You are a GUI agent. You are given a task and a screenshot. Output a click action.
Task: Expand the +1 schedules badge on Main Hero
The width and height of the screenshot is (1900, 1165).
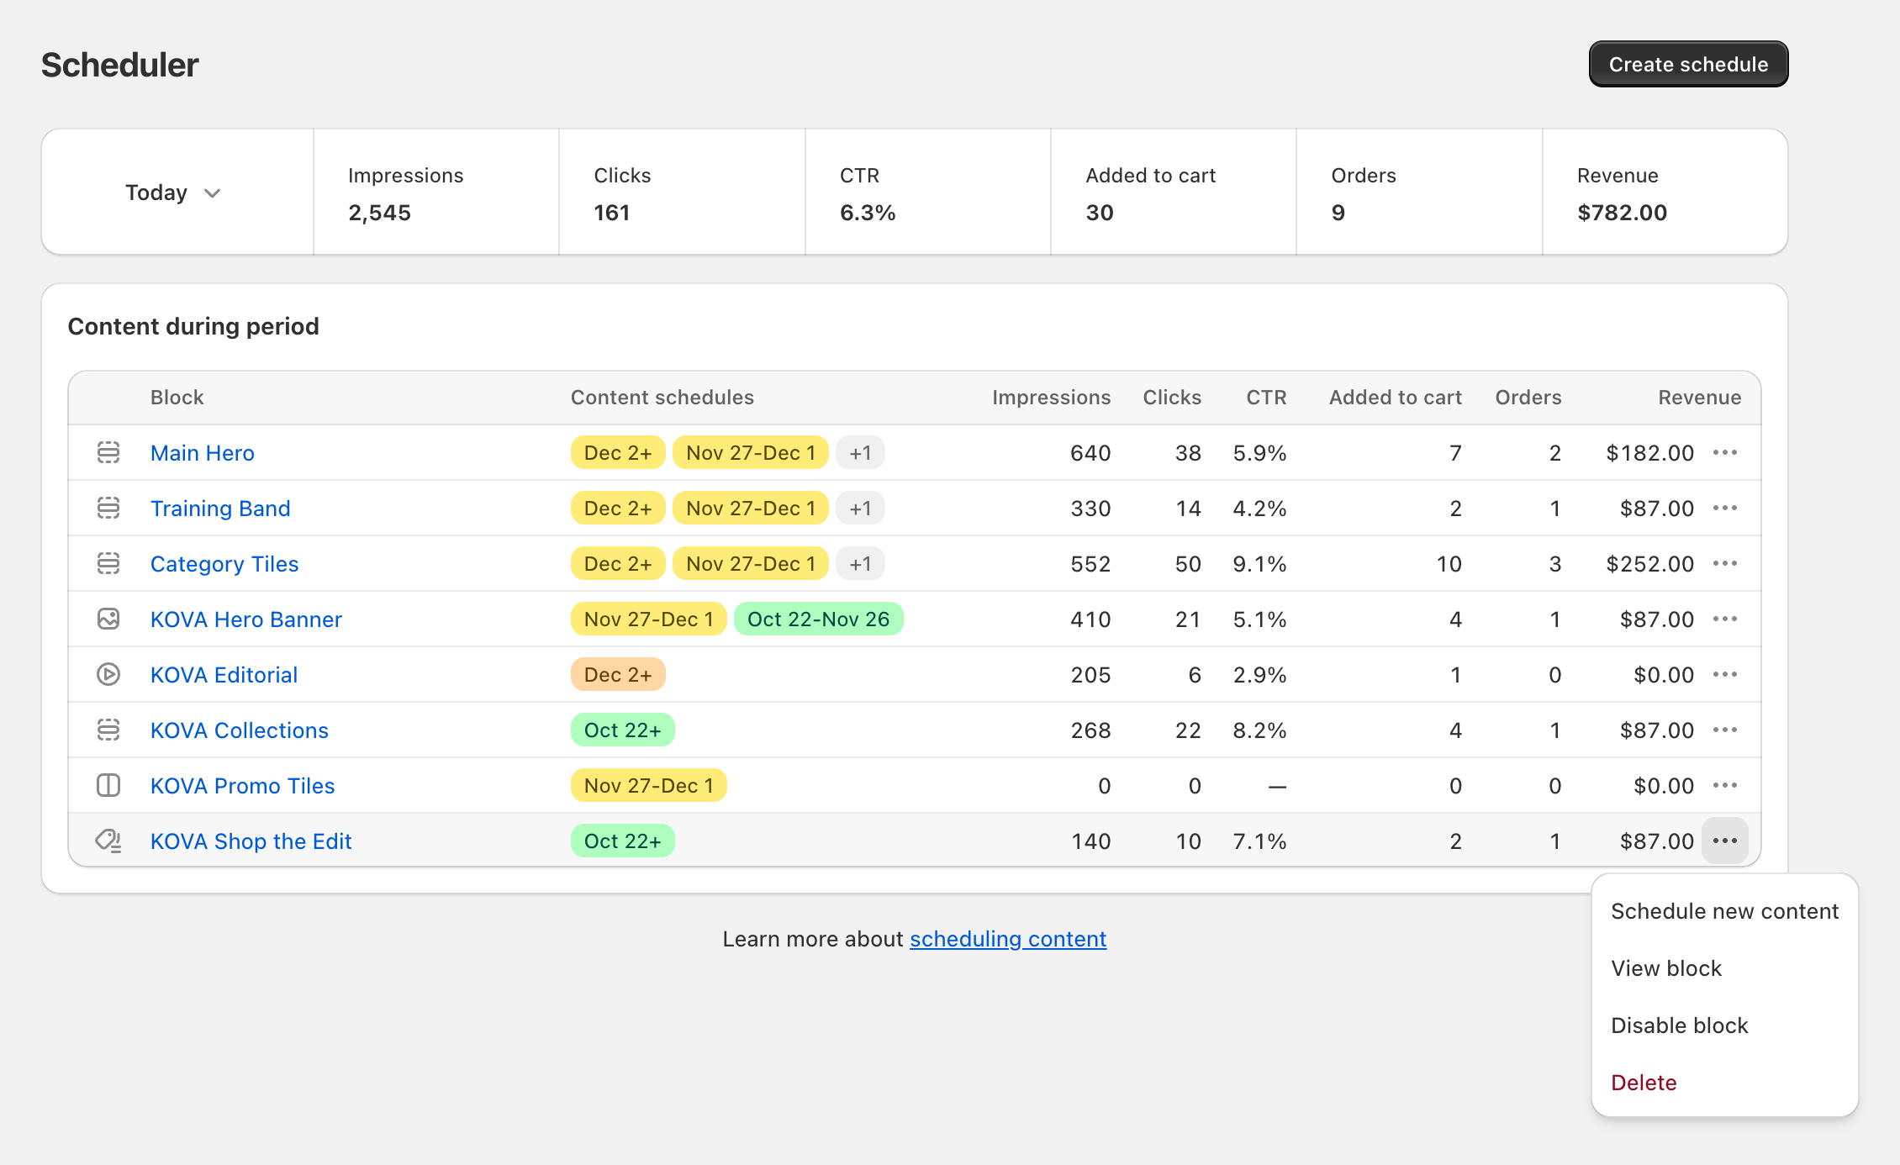(x=860, y=452)
